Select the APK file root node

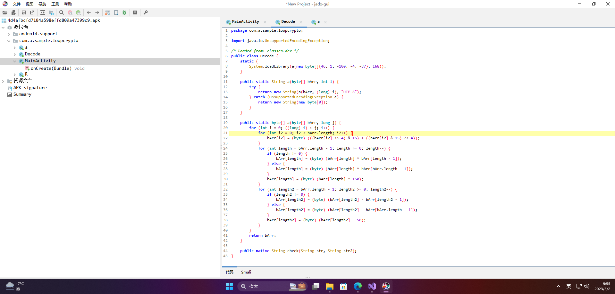point(54,20)
